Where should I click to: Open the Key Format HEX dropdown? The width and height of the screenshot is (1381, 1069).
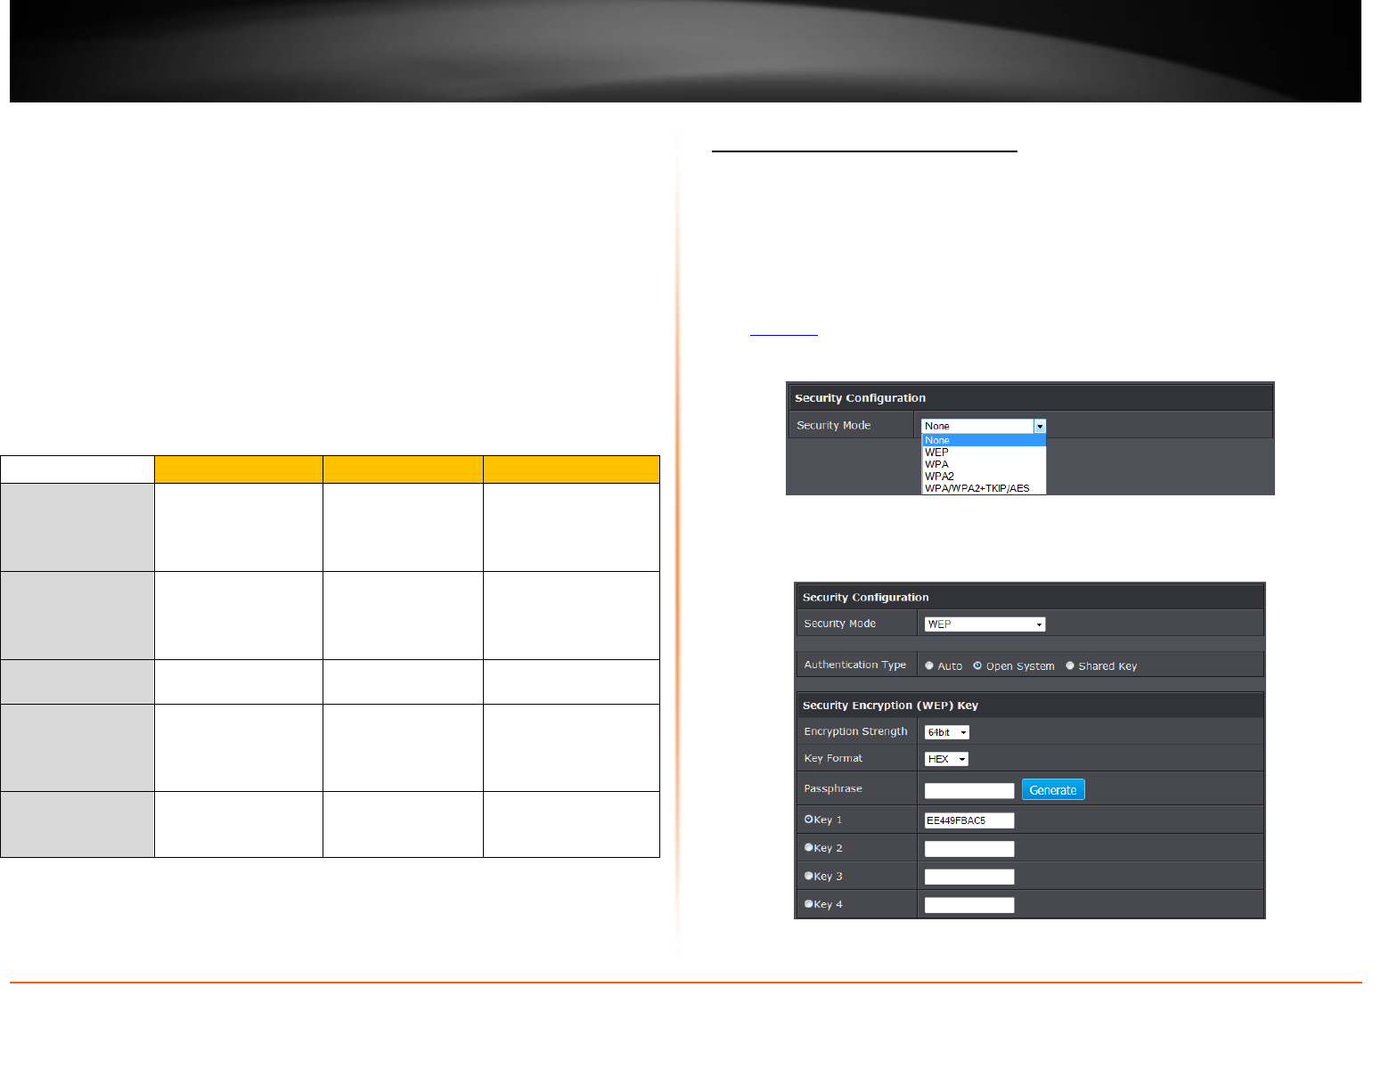(946, 759)
